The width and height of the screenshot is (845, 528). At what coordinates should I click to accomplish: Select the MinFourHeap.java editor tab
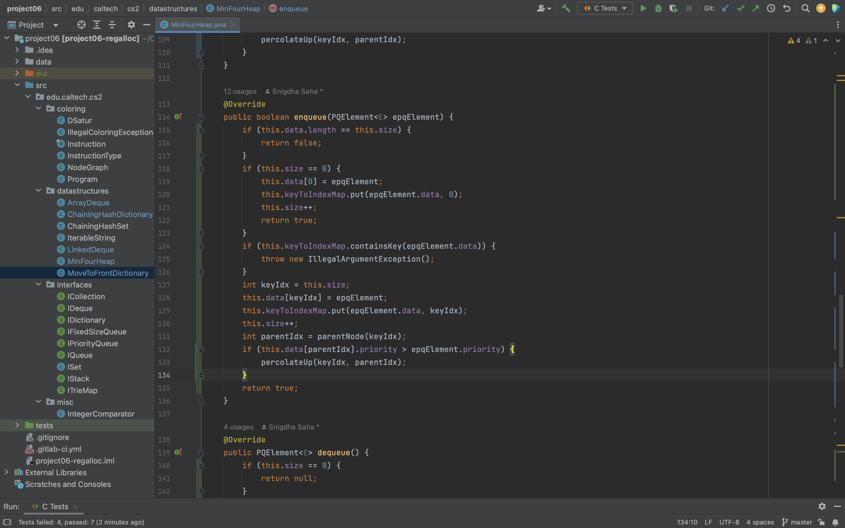click(198, 25)
